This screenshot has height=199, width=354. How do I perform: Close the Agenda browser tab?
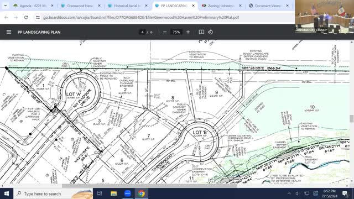tap(52, 6)
